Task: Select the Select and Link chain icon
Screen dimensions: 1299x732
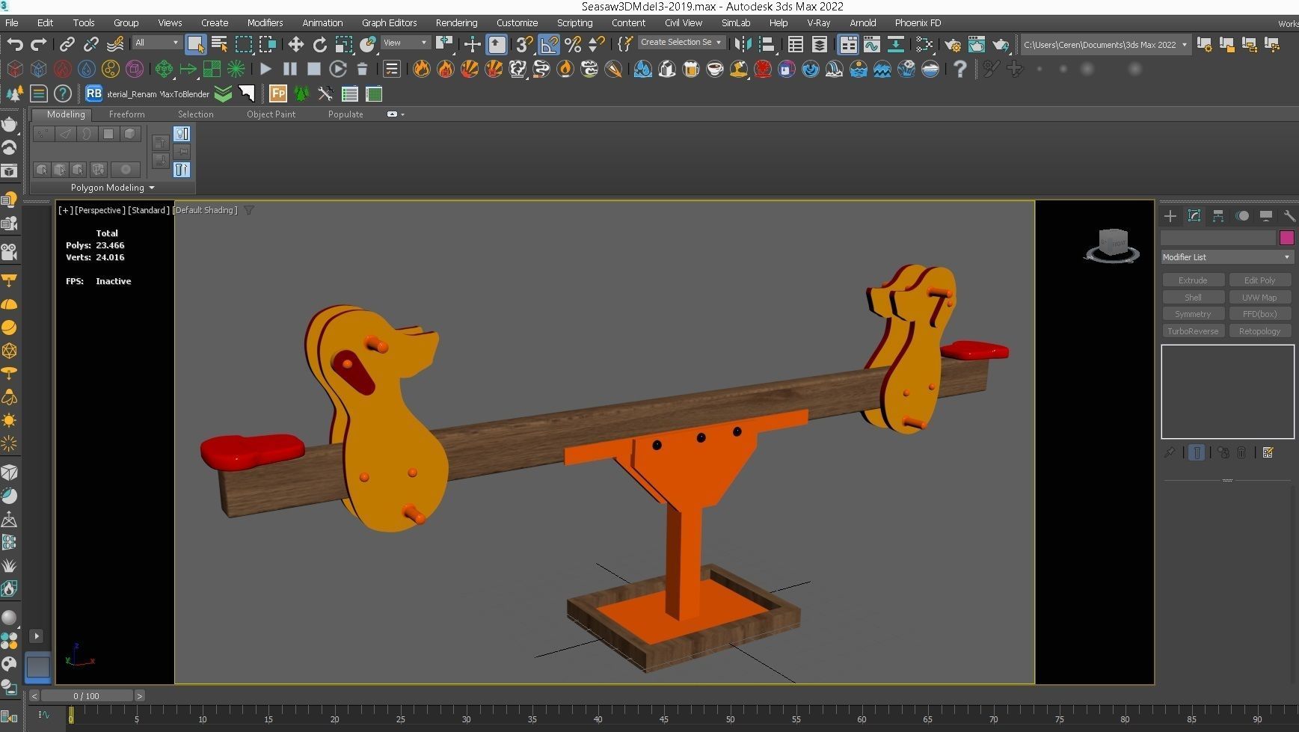Action: click(67, 44)
